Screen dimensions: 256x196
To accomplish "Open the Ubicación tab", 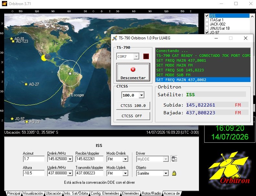I will tap(53, 193).
